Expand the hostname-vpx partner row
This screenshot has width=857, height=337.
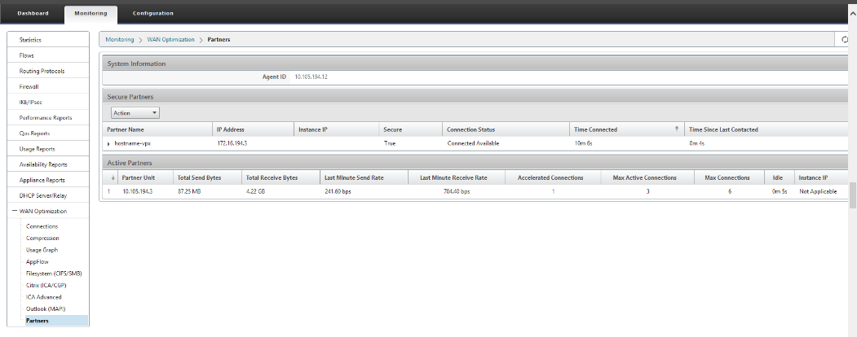(x=108, y=143)
